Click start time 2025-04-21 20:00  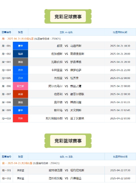[x=120, y=54]
